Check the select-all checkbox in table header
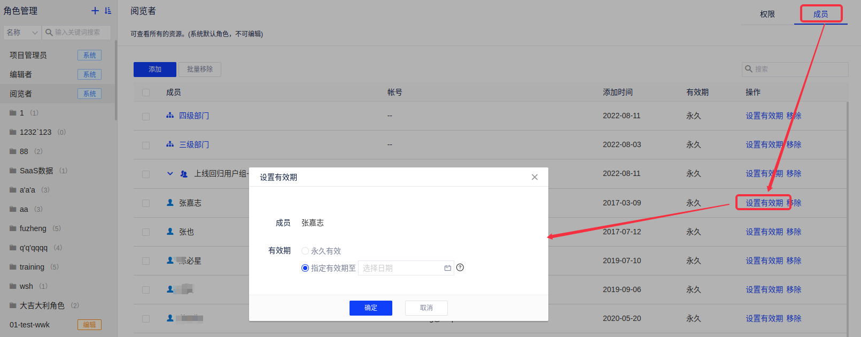This screenshot has width=861, height=337. click(x=146, y=93)
